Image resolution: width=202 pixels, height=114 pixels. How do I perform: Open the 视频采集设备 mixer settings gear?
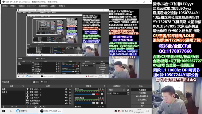point(102,103)
